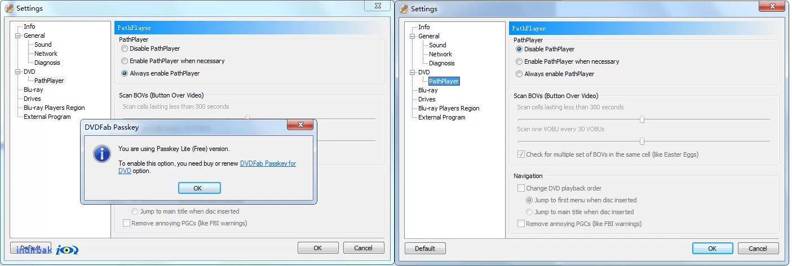Toggle Check for multiple set of BOVs, right window

point(608,154)
